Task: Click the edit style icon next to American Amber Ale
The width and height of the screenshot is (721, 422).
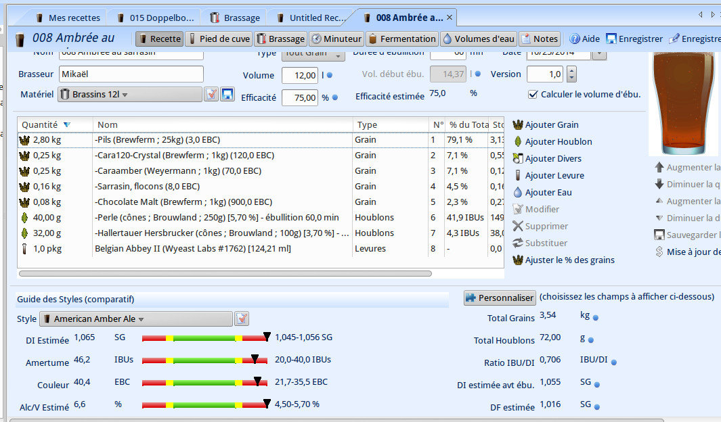Action: [x=242, y=319]
